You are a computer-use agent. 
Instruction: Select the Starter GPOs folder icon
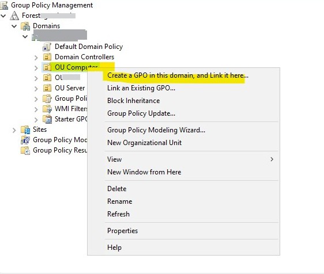point(47,119)
